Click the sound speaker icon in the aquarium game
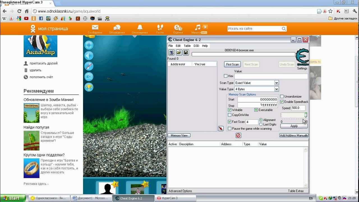 coord(89,56)
